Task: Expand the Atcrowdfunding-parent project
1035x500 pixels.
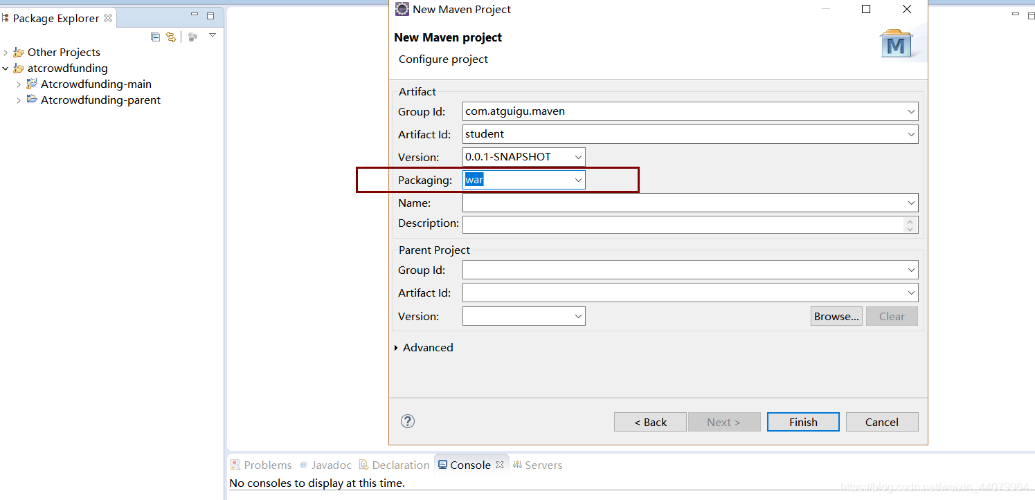Action: point(19,100)
